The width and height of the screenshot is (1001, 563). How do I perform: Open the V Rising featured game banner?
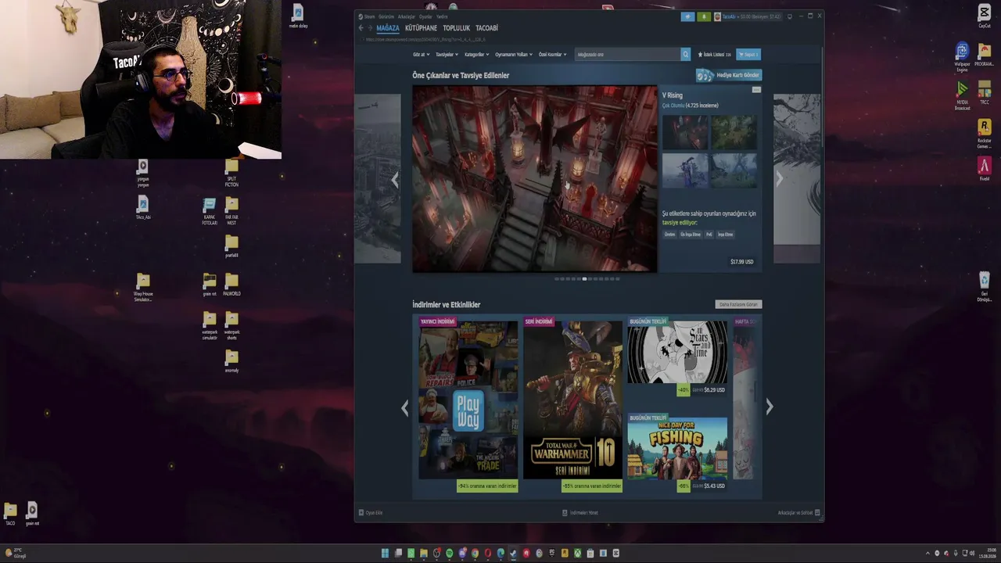coord(535,179)
